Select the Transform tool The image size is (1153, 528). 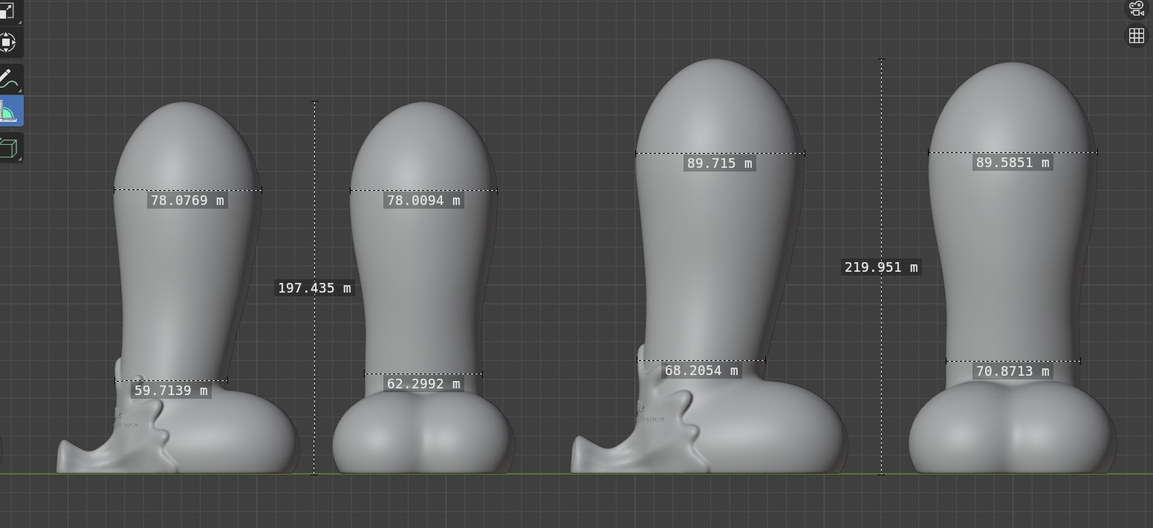[7, 42]
